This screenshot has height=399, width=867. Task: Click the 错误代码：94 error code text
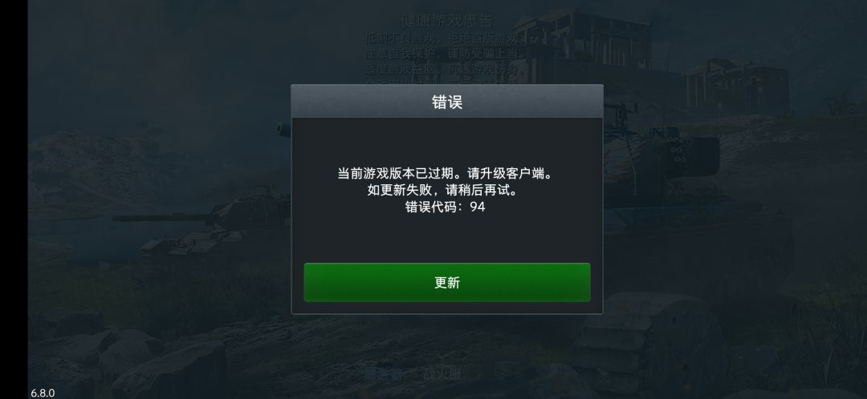click(445, 207)
